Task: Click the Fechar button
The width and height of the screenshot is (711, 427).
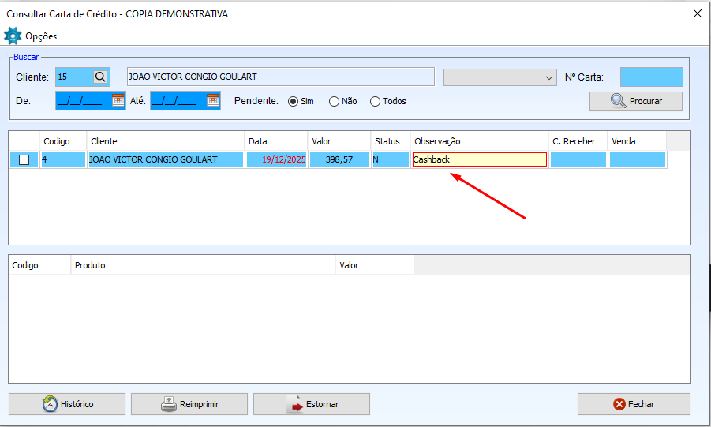Action: 634,404
